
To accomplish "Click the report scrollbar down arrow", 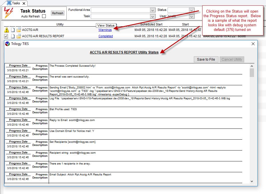I will pos(252,181).
